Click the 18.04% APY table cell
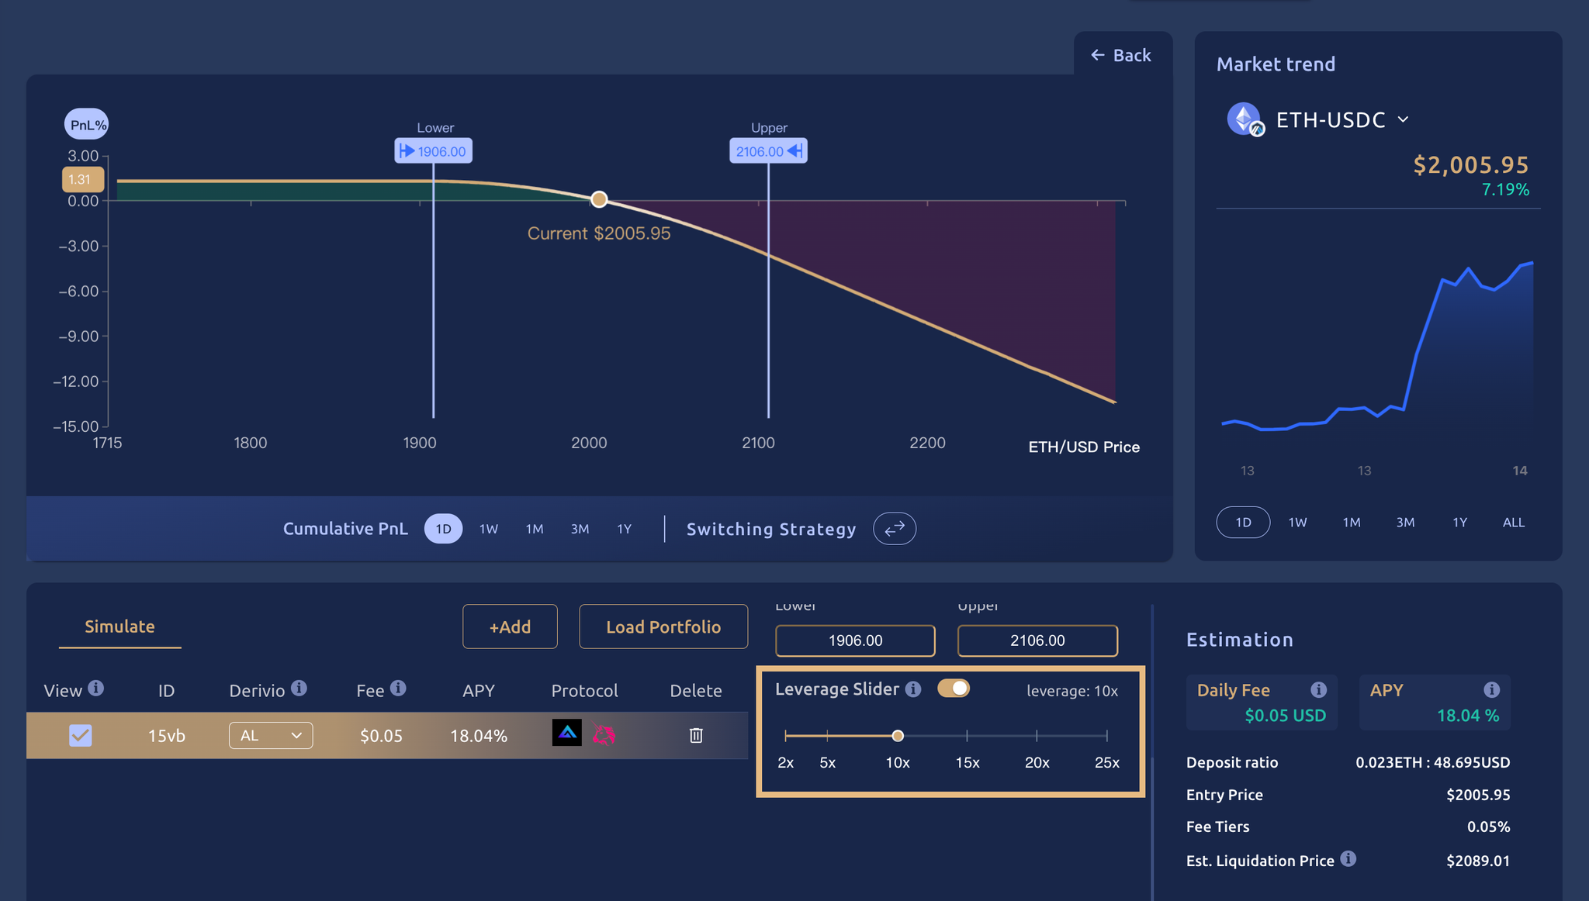This screenshot has width=1589, height=901. pyautogui.click(x=479, y=736)
